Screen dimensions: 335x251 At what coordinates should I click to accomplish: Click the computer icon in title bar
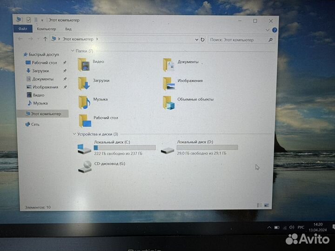19,20
